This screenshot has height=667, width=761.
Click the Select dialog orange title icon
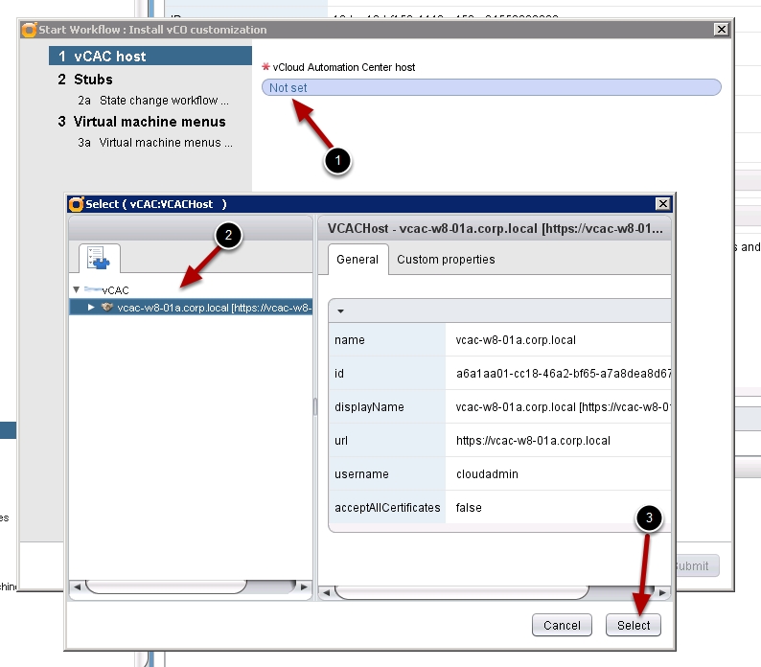coord(76,204)
